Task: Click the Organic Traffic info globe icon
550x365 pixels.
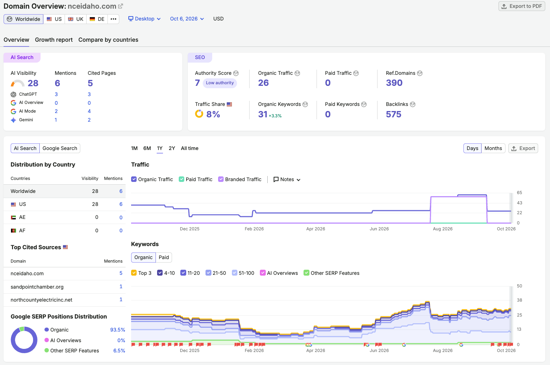Action: coord(297,73)
